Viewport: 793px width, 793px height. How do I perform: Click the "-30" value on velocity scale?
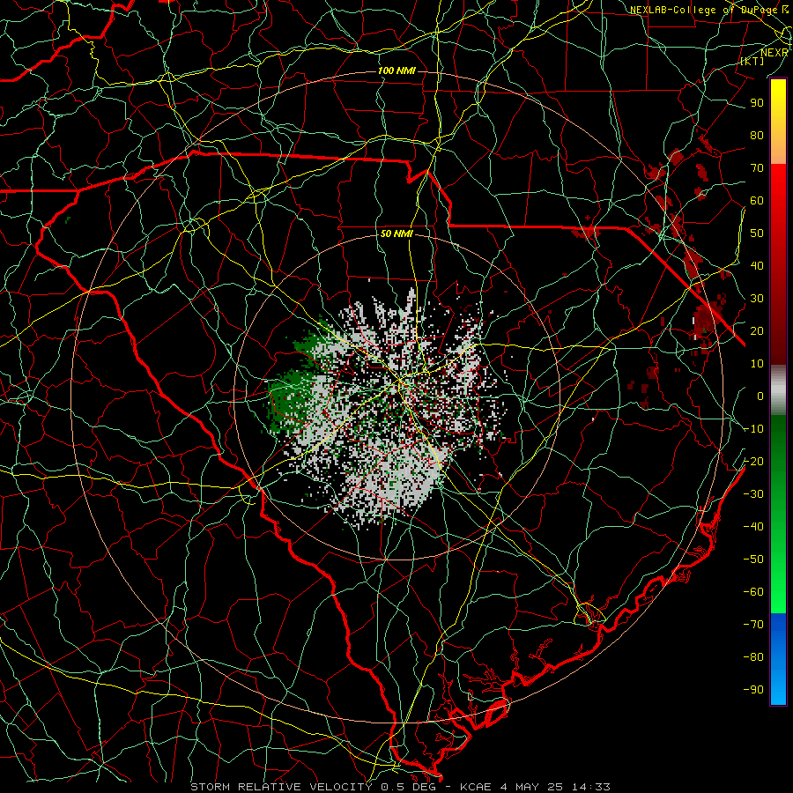click(753, 494)
